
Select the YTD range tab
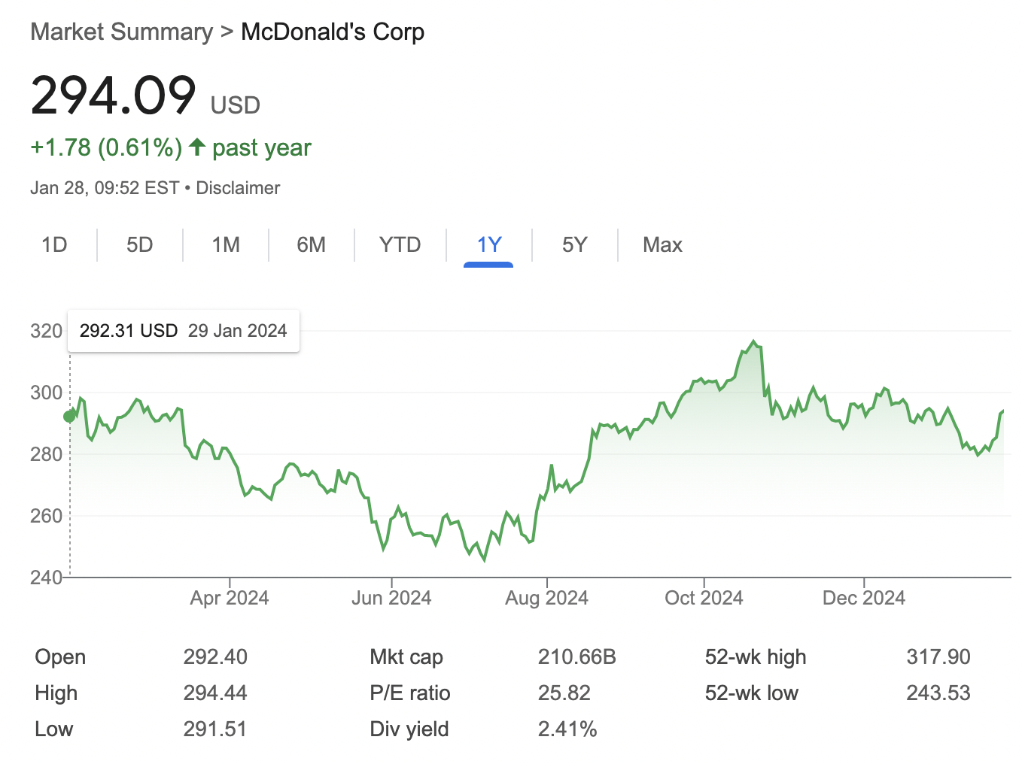click(400, 245)
